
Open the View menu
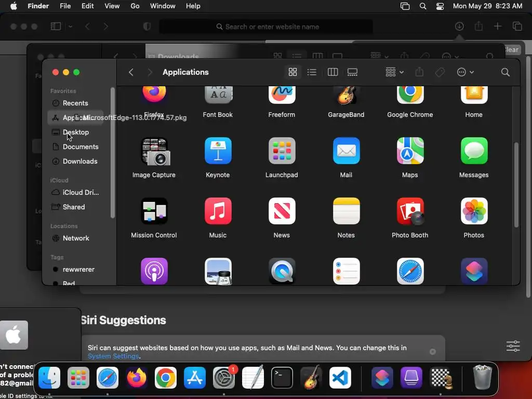112,6
